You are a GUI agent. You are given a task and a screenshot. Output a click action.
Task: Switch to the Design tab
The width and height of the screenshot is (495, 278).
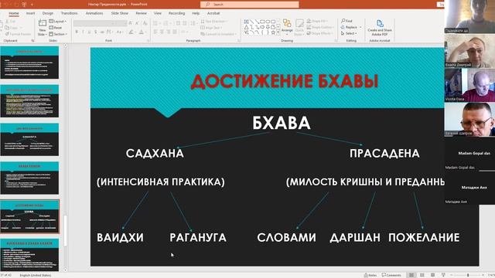(48, 13)
